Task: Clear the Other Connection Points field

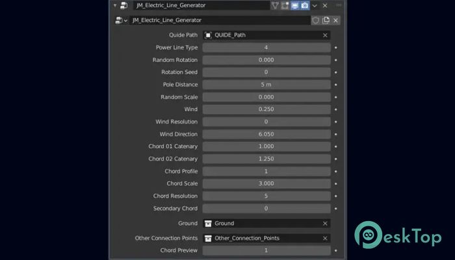Action: (325, 239)
